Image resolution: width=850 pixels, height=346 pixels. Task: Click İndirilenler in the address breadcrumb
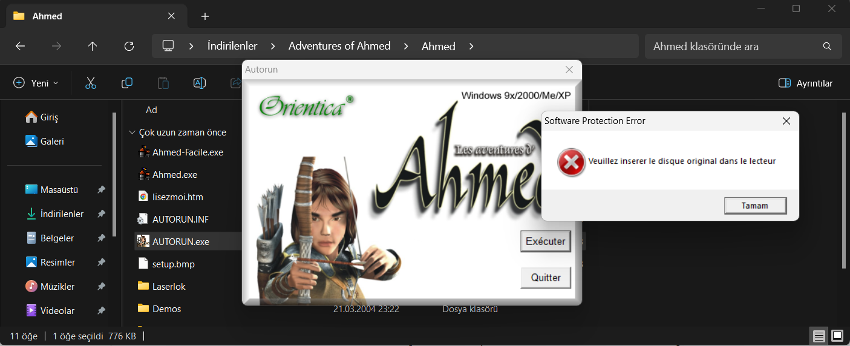point(232,46)
